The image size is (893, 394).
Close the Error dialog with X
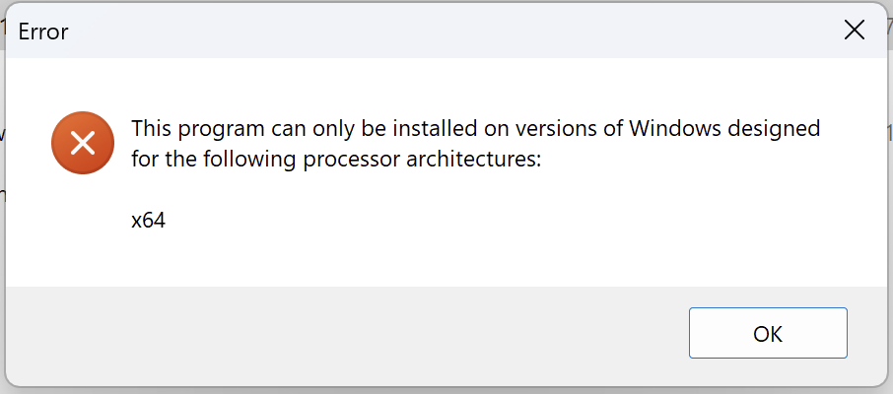pyautogui.click(x=855, y=31)
